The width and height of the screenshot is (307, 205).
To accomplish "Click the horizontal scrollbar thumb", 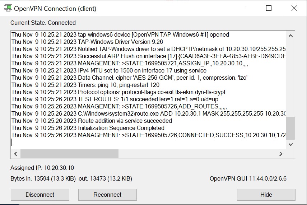I will [x=70, y=154].
